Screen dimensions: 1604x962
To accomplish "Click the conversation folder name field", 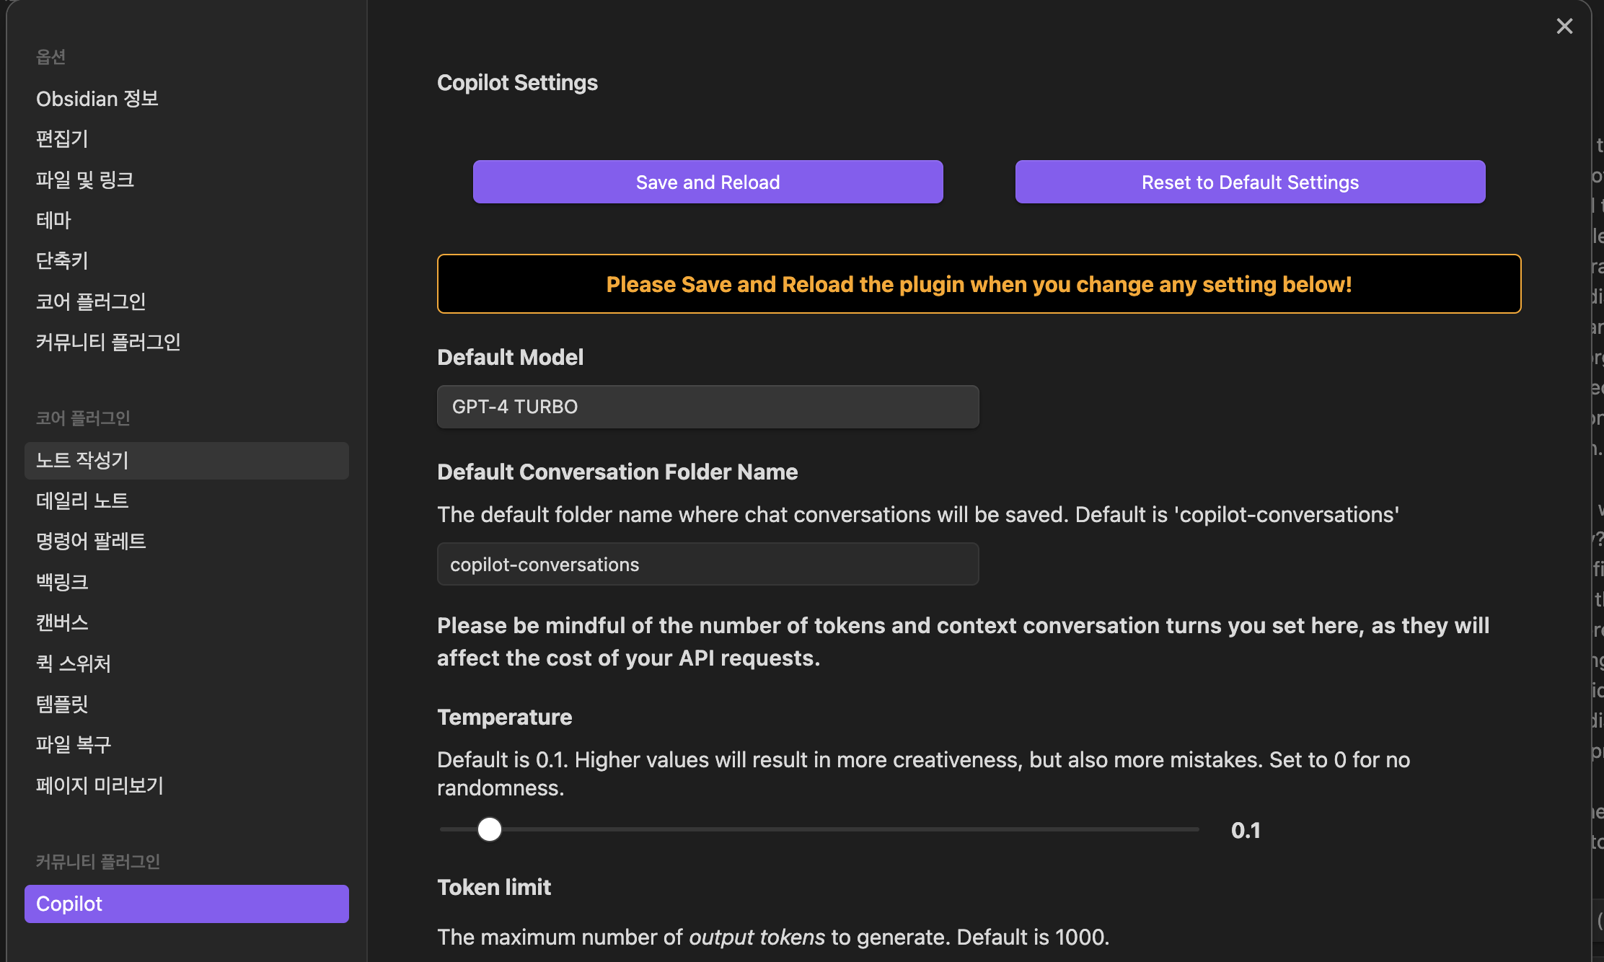I will pos(708,565).
